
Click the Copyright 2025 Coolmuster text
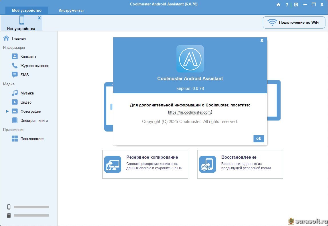[190, 122]
